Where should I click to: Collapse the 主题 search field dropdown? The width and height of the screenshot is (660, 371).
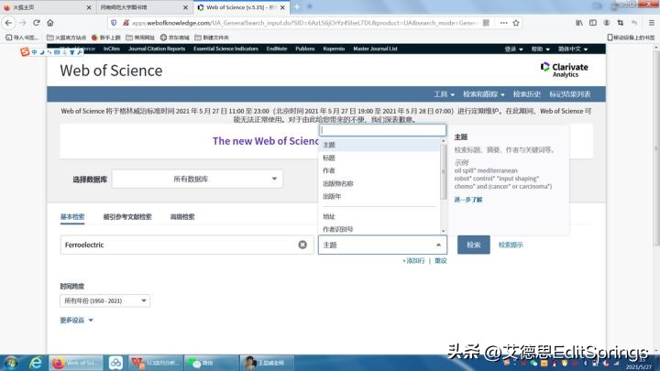tap(382, 245)
